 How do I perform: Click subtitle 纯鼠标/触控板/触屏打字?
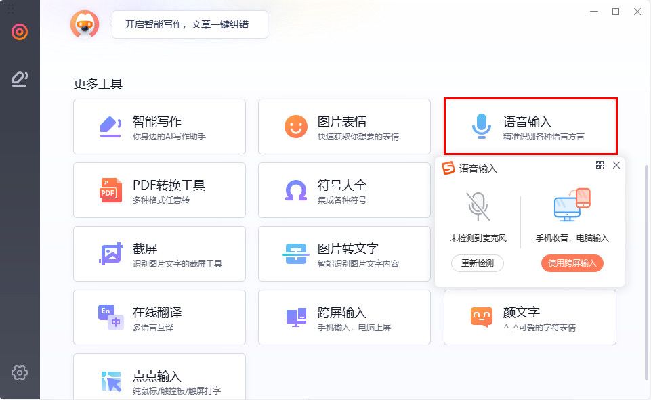(177, 391)
